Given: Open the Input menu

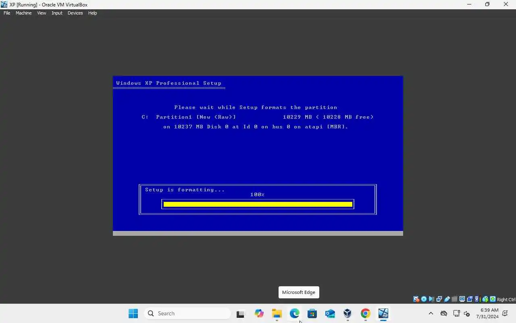Looking at the screenshot, I should tap(57, 13).
